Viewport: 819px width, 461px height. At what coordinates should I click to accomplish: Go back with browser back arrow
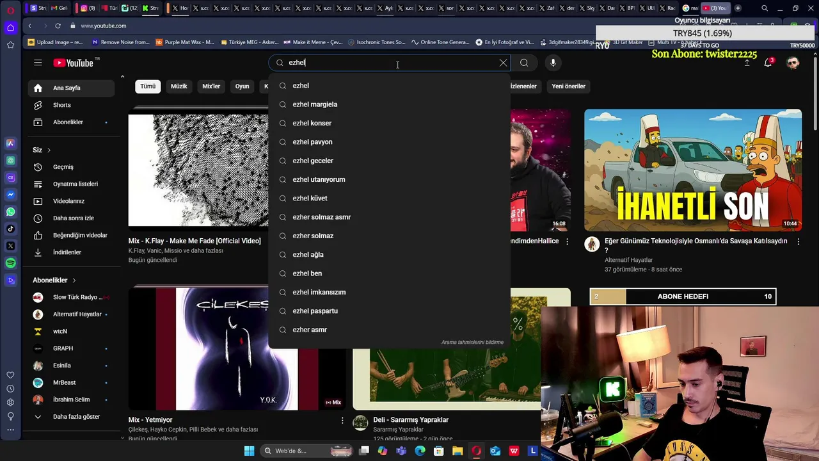pyautogui.click(x=29, y=26)
